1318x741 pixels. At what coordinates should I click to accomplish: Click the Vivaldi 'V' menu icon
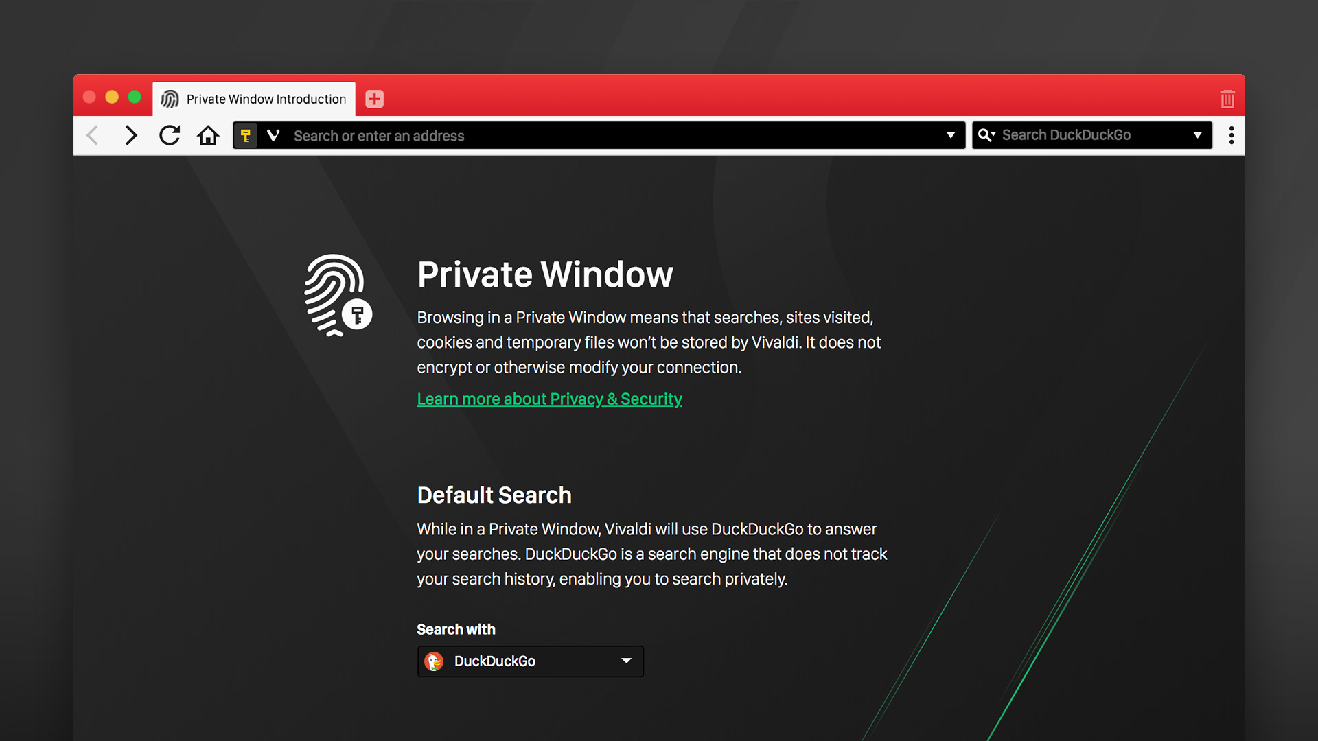point(273,136)
